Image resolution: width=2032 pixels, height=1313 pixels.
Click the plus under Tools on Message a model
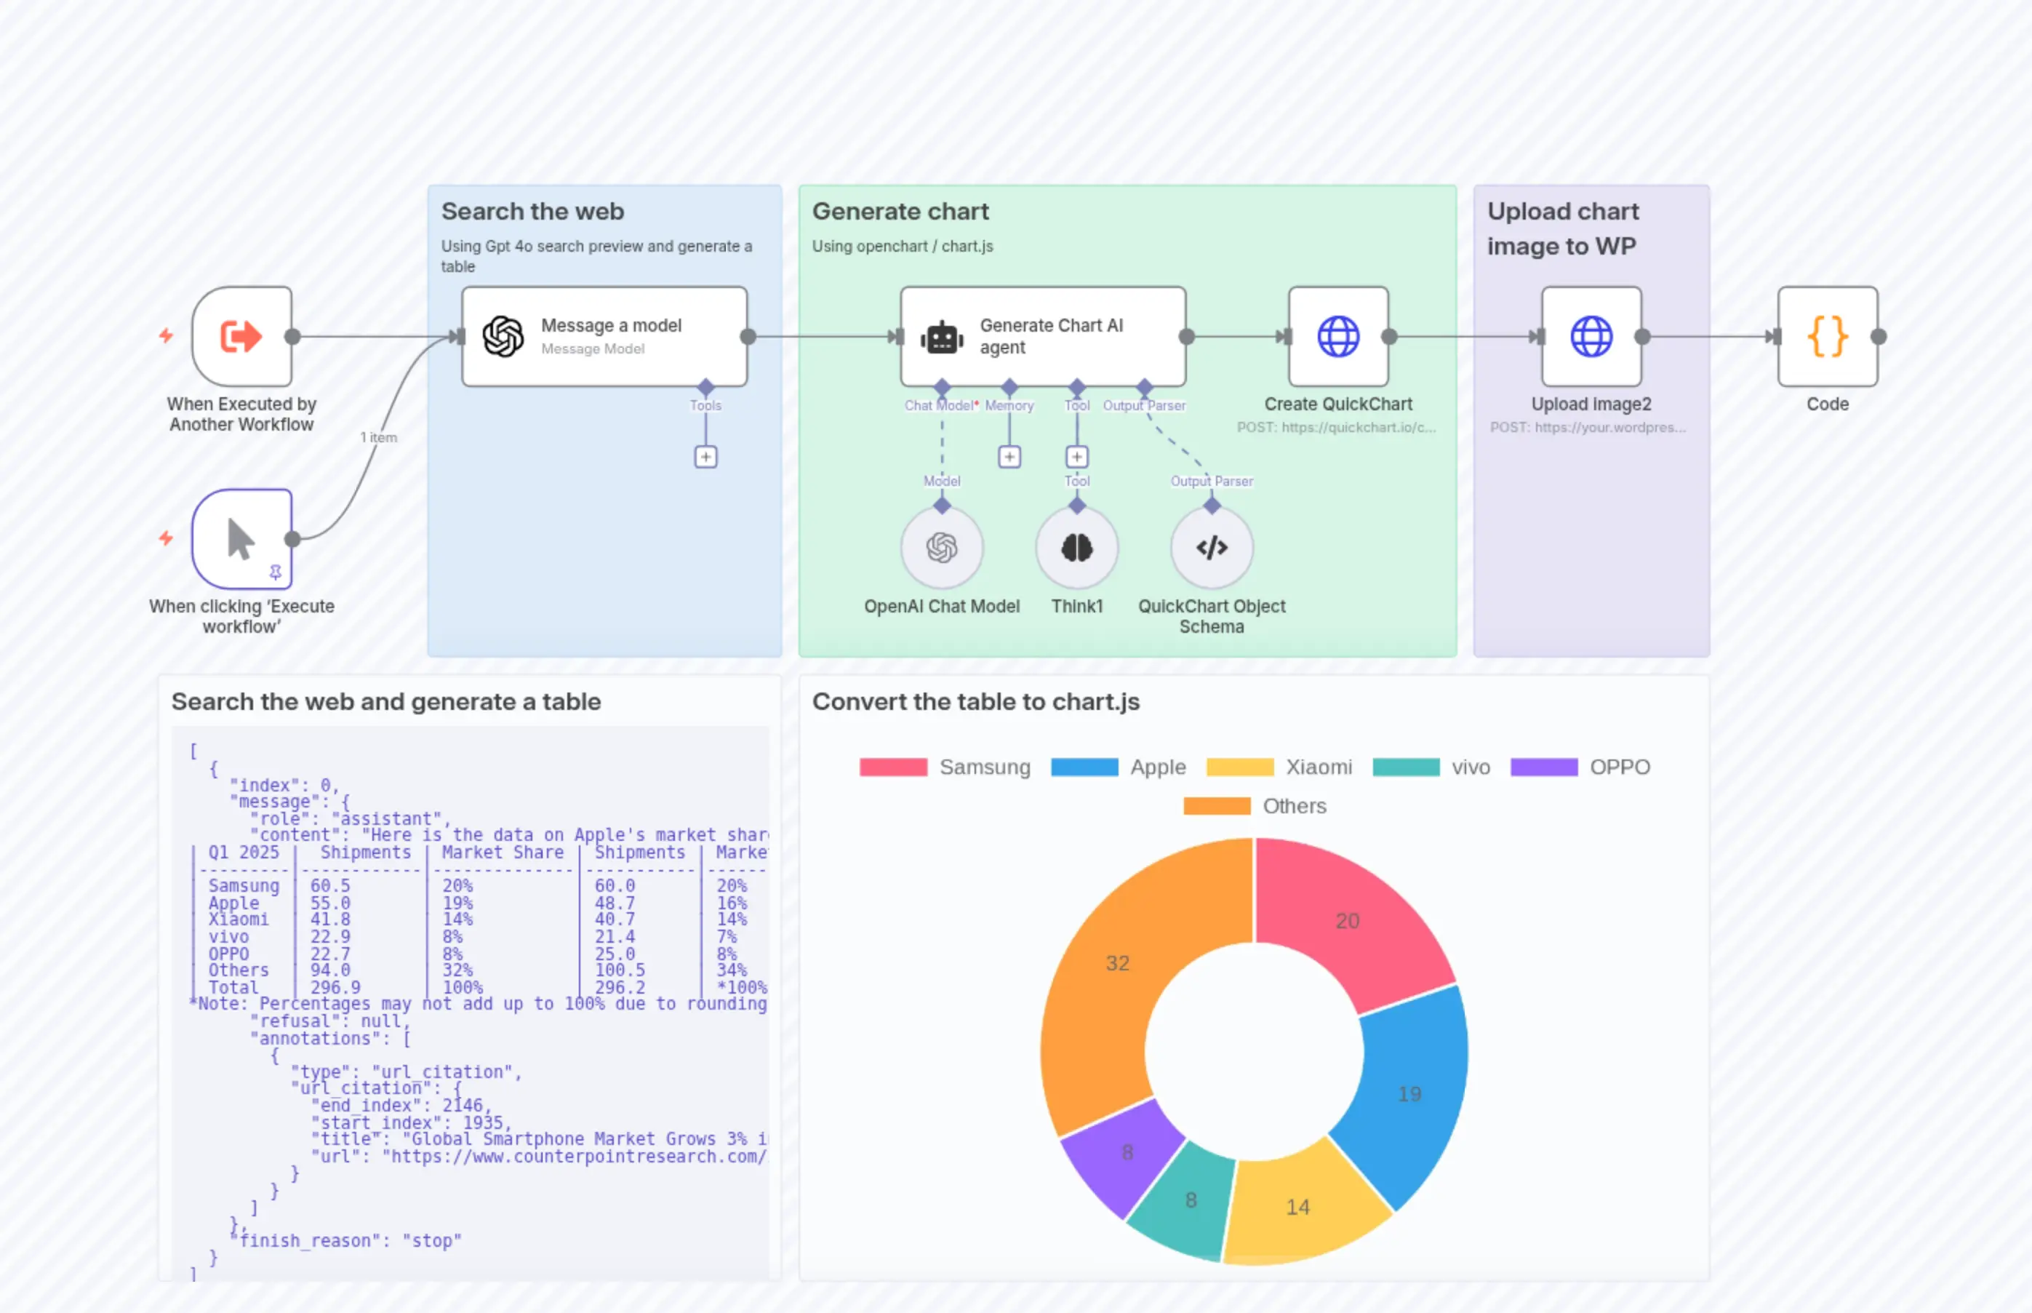(x=705, y=456)
